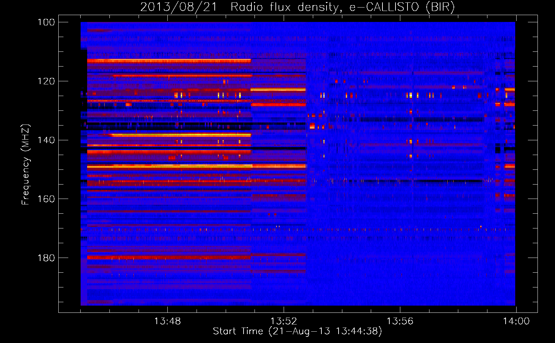
Task: Click the '100' frequency tick label
Action: point(46,22)
